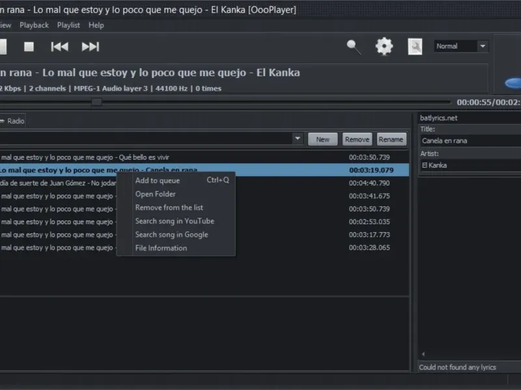Click the blue volume knob
This screenshot has width=521, height=390.
pos(513,83)
